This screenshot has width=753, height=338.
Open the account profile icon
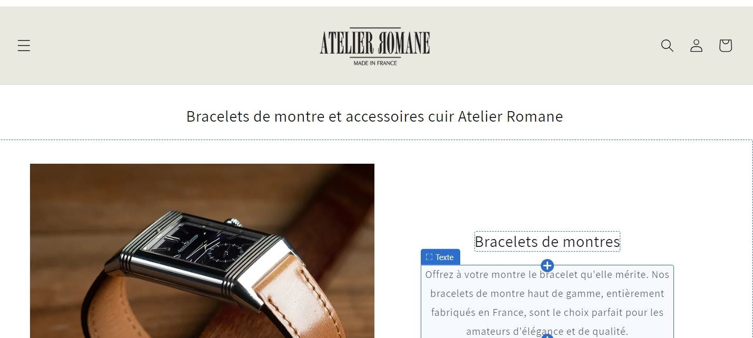pyautogui.click(x=696, y=46)
